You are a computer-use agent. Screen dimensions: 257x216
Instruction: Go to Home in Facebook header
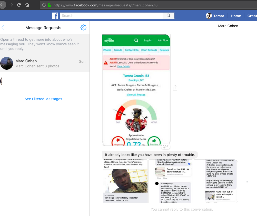click(236, 16)
